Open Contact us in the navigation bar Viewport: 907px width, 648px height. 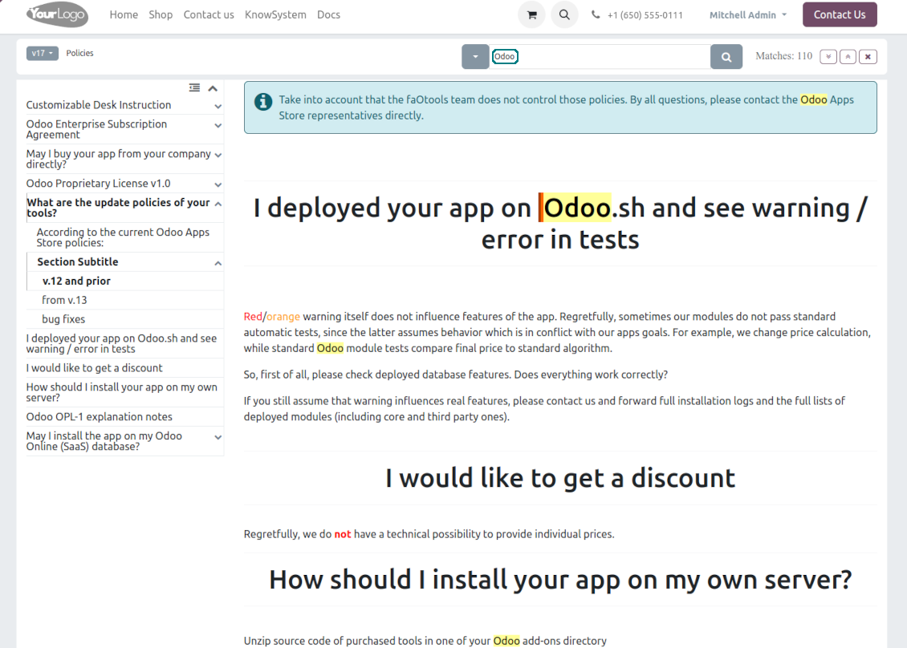[x=208, y=15]
